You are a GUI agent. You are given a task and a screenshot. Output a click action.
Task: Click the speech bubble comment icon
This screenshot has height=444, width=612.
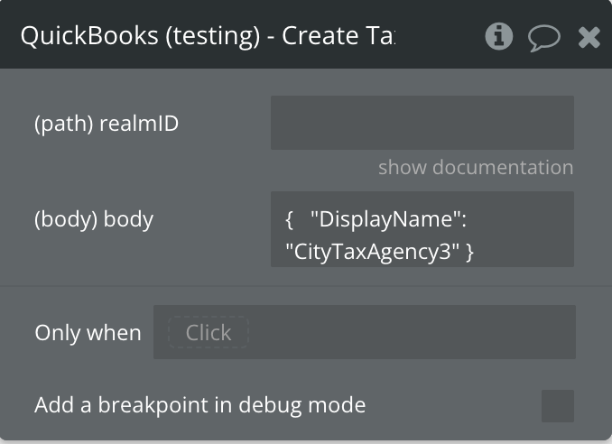coord(543,37)
